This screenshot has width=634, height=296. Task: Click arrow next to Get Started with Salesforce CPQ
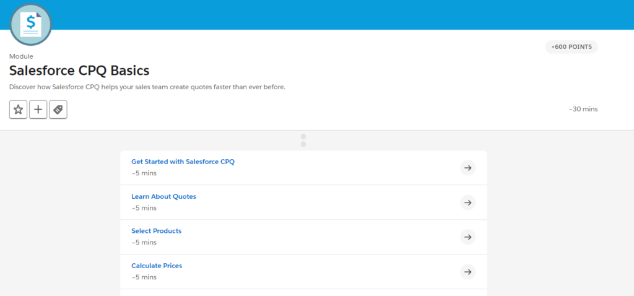(468, 168)
